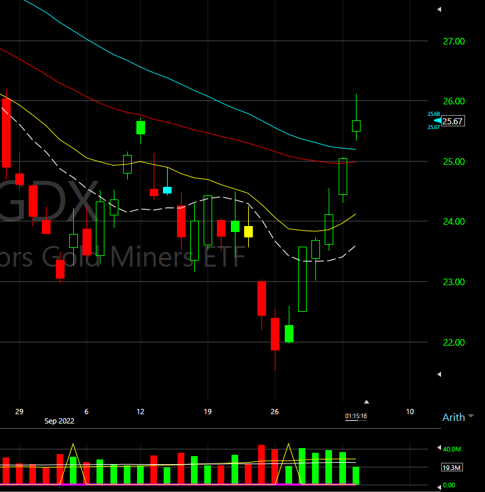Viewport: 485px width, 492px height.
Task: Click the 25.00 price axis label
Action: [454, 162]
